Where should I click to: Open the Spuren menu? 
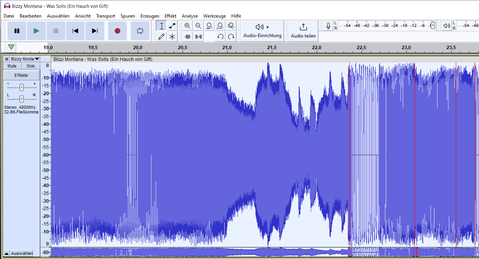[128, 16]
